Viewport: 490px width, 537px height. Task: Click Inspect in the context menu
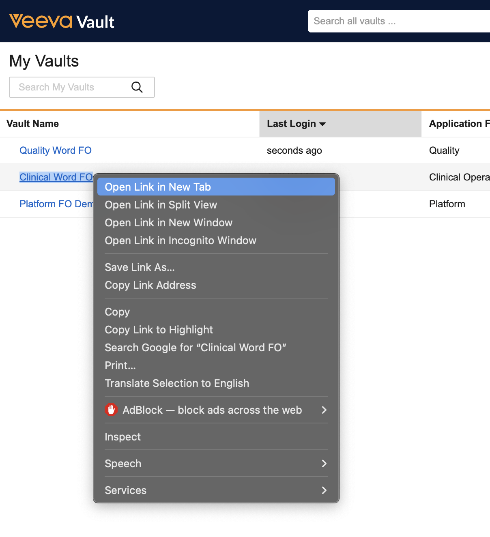point(122,437)
